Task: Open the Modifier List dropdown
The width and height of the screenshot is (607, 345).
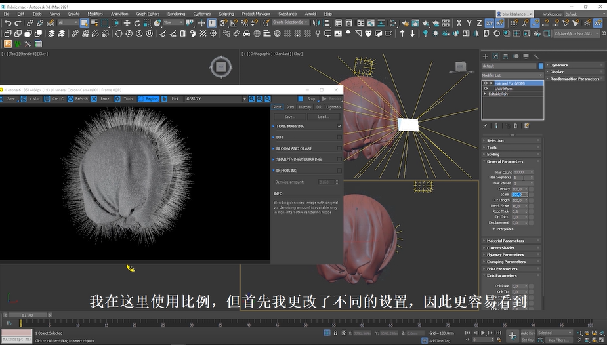Action: click(512, 75)
